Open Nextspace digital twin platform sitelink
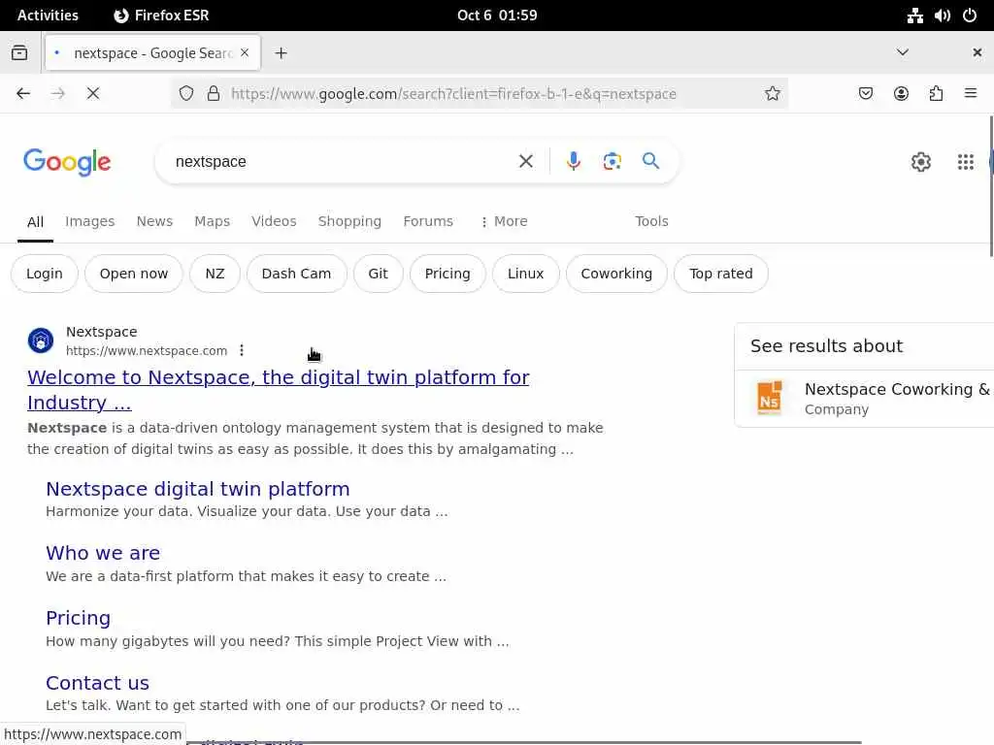The height and width of the screenshot is (745, 994). pos(198,489)
